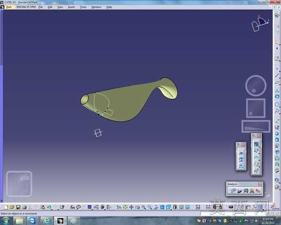Expand the Undo history dropdown arrow
Screen dimensions: 281x225
coord(52,209)
